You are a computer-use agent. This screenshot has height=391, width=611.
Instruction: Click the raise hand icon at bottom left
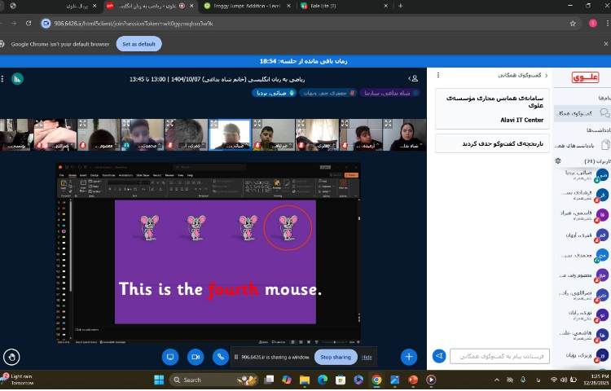[x=11, y=357]
